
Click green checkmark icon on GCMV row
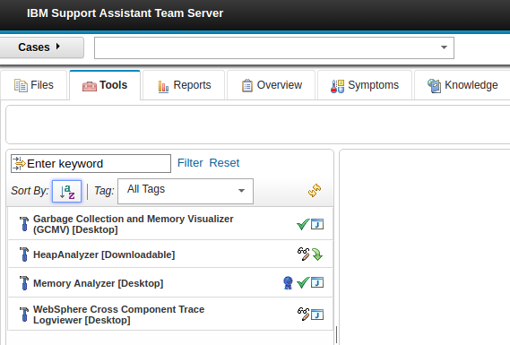coord(303,224)
